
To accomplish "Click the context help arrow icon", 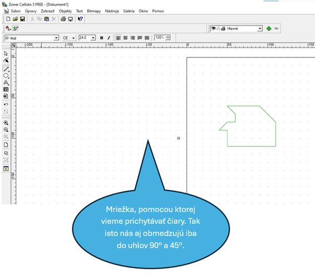I will pyautogui.click(x=80, y=19).
